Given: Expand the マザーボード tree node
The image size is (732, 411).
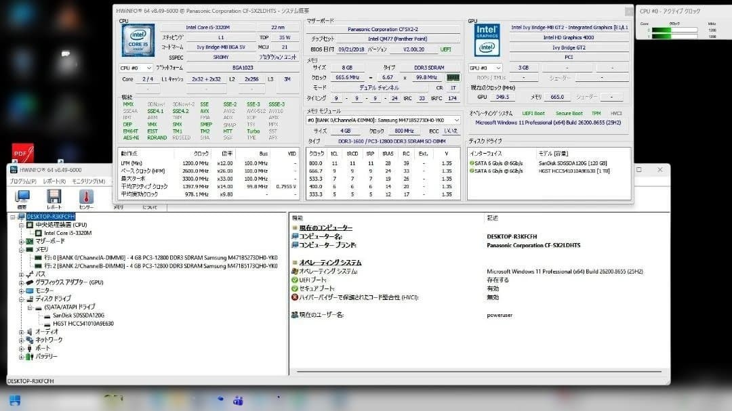Looking at the screenshot, I should pyautogui.click(x=21, y=241).
